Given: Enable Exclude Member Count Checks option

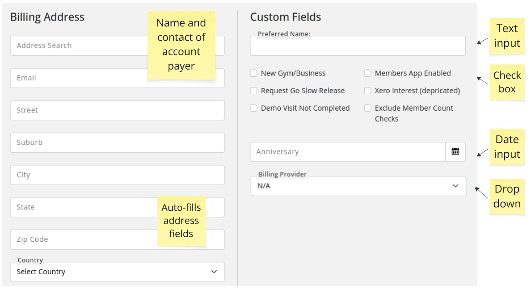Looking at the screenshot, I should click(x=367, y=108).
